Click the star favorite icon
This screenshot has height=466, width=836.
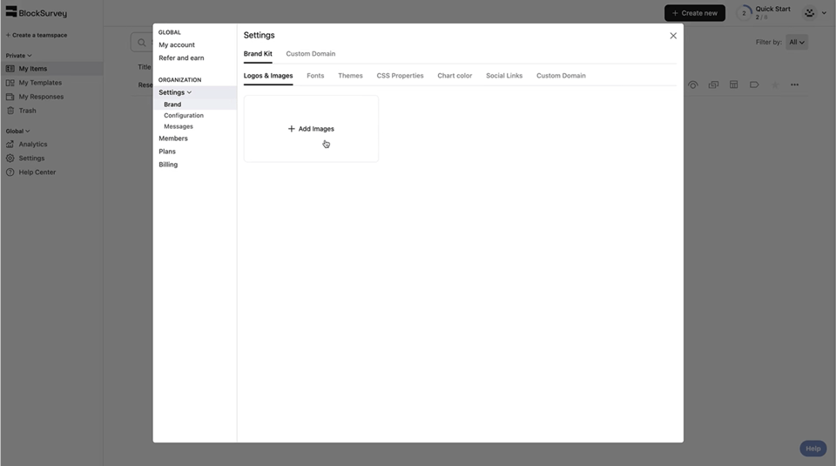pos(775,84)
